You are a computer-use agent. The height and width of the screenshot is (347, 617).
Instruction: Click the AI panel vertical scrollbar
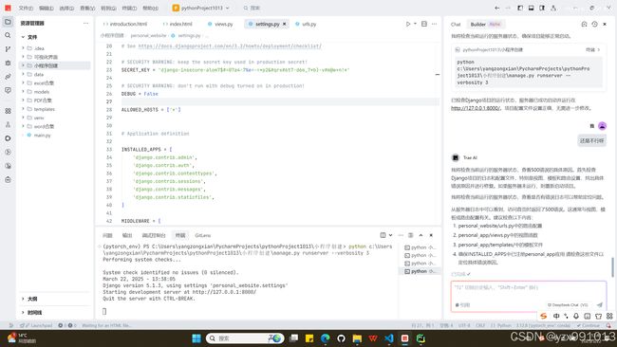(612, 267)
